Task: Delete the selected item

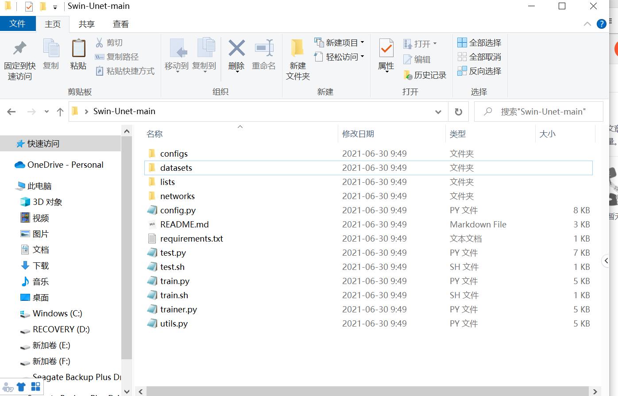Action: (236, 55)
